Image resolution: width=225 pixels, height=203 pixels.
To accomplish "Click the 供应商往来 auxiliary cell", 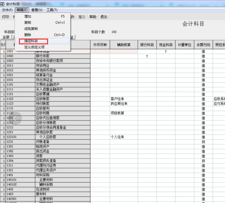I will [x=124, y=104].
